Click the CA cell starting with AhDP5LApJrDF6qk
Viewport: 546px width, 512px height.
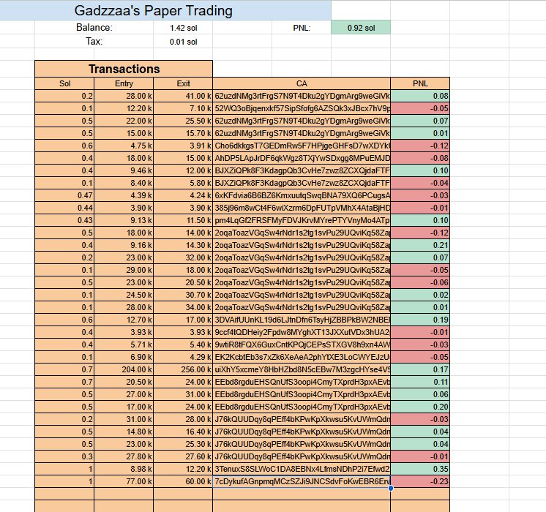302,159
